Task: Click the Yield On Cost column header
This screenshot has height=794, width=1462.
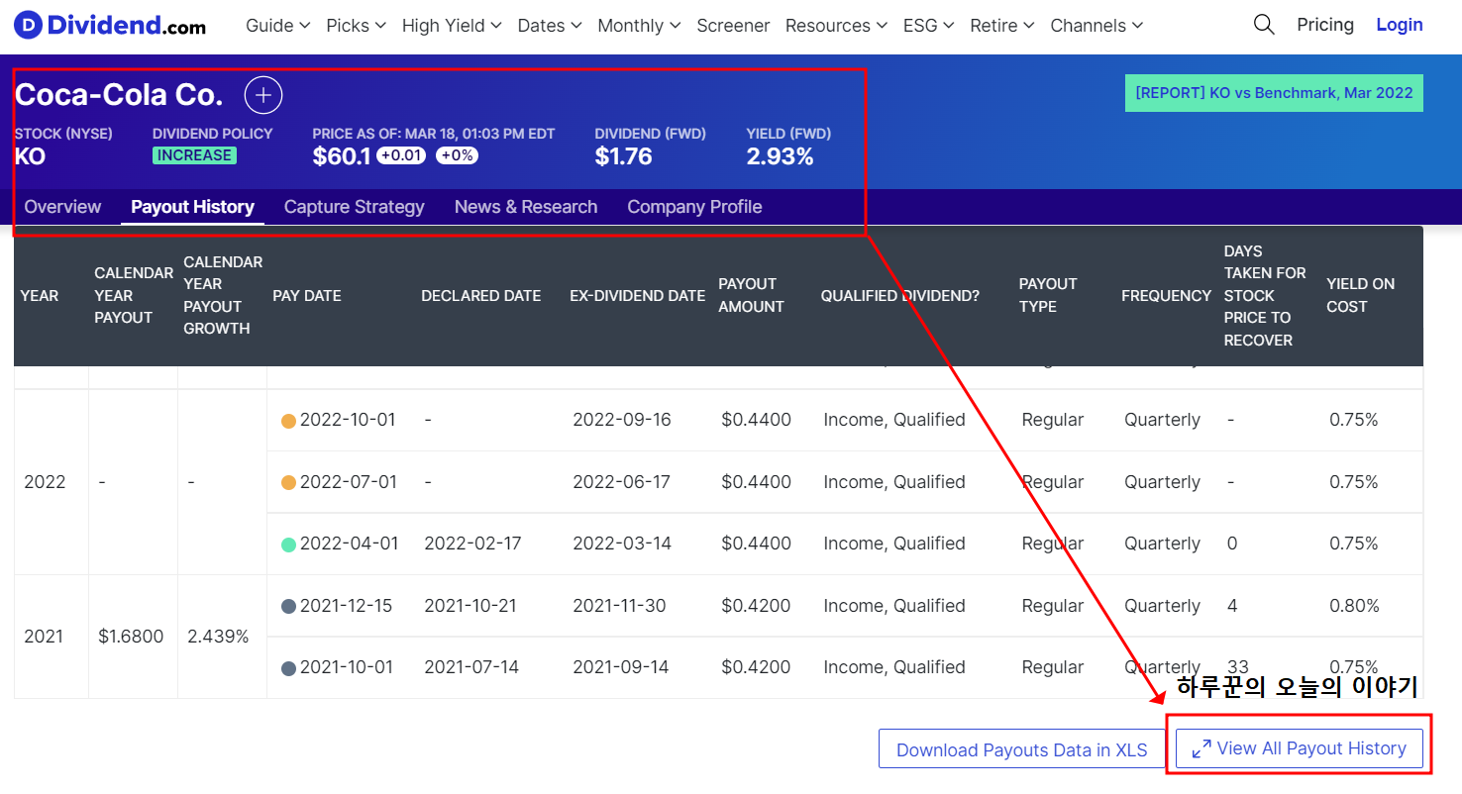Action: pyautogui.click(x=1360, y=296)
